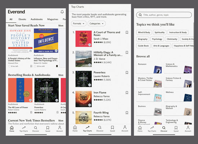Image resolution: width=198 pixels, height=144 pixels.
Task: Click author name Sarah J. Maas
Action: [x=101, y=39]
